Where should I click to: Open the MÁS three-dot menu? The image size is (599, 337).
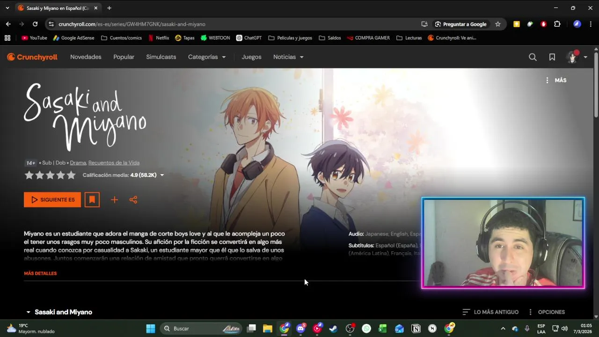[556, 80]
